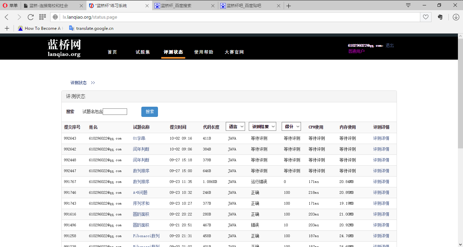
Task: Open the tab list menu icon
Action: [408, 5]
